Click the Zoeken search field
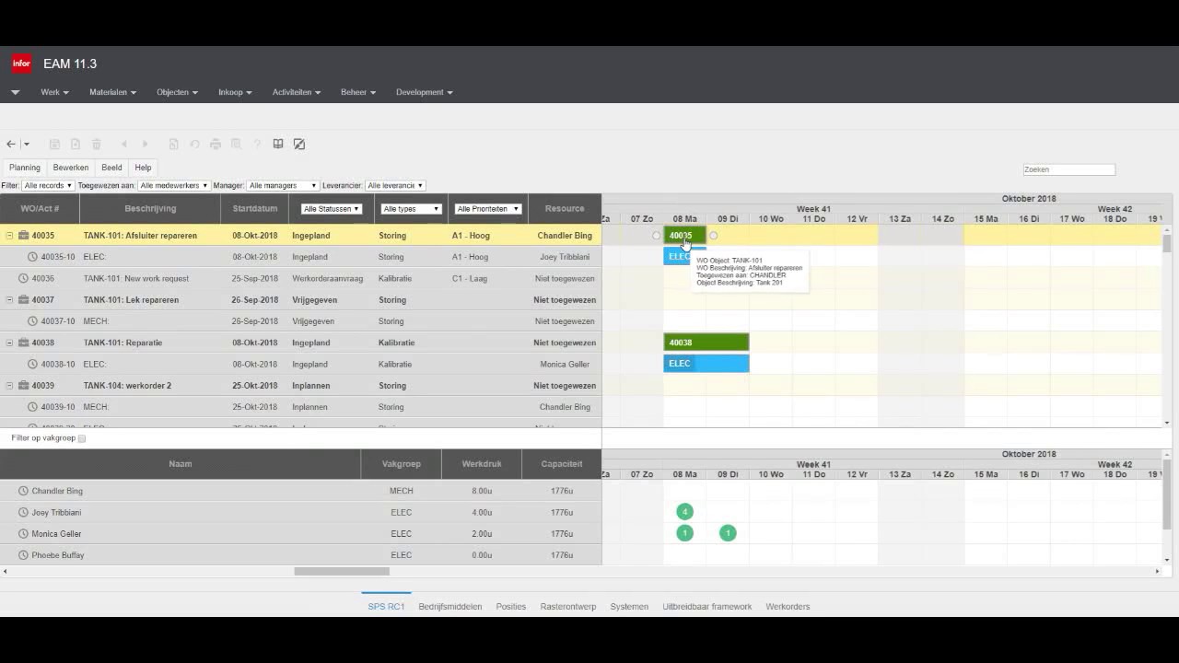The width and height of the screenshot is (1179, 663). [x=1069, y=169]
